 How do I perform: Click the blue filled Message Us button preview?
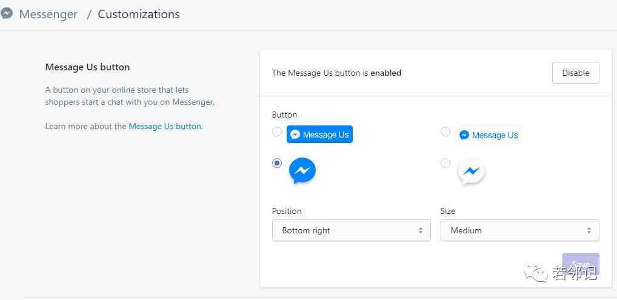pos(319,135)
